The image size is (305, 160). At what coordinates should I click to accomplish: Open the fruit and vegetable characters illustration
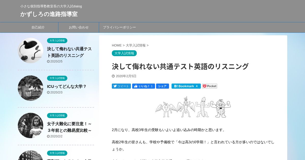(x=193, y=107)
